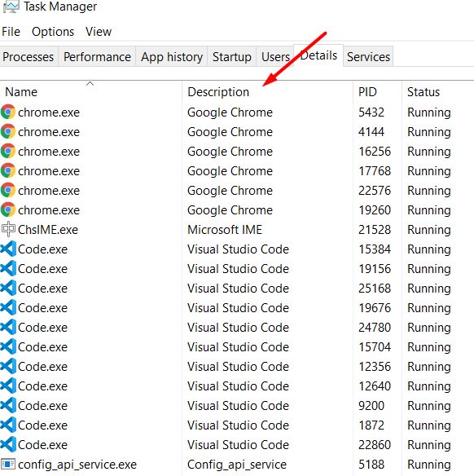This screenshot has width=474, height=476.
Task: Select the ChsIME.exe process name
Action: pos(48,230)
